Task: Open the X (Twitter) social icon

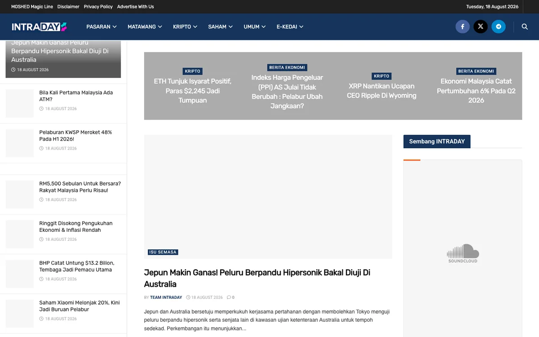Action: pos(481,27)
